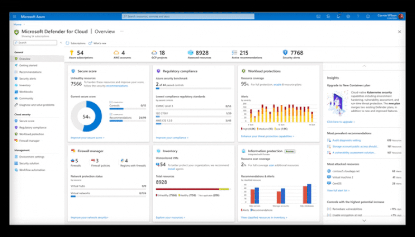Open the Azure portal hamburger menu
The width and height of the screenshot is (415, 237).
tap(15, 16)
